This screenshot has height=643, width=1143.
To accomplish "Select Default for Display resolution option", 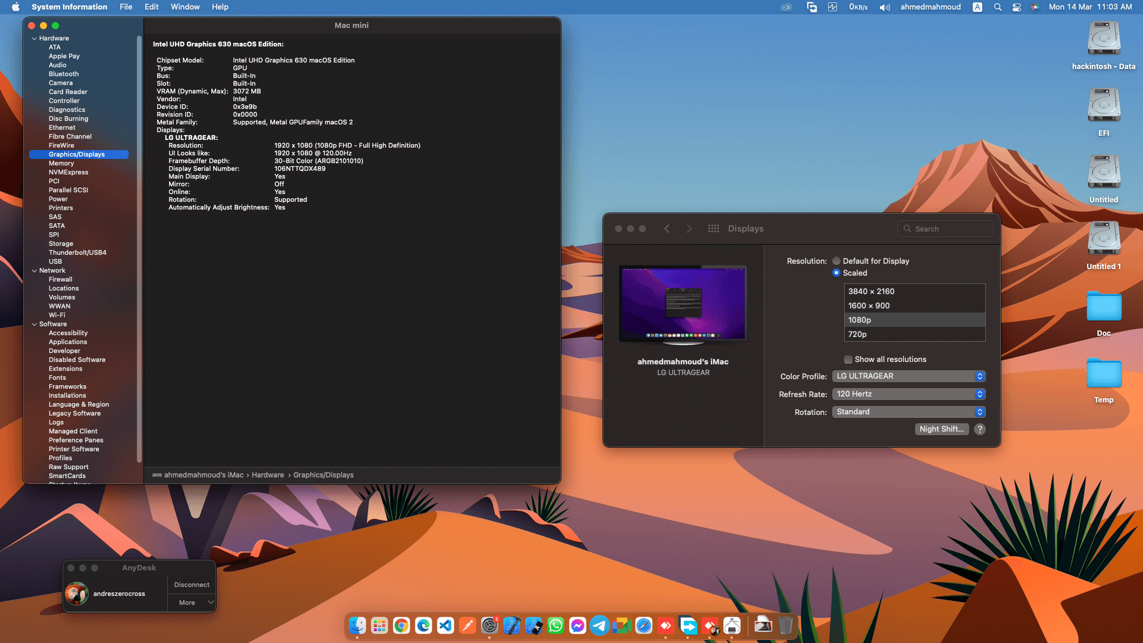I will 836,261.
